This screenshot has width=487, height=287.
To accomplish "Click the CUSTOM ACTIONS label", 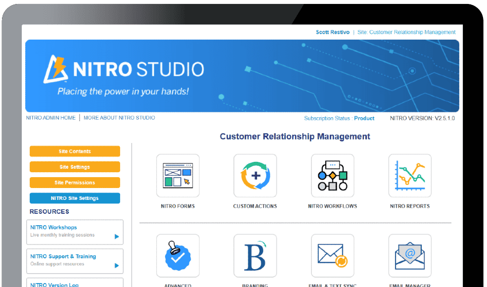I will point(255,206).
